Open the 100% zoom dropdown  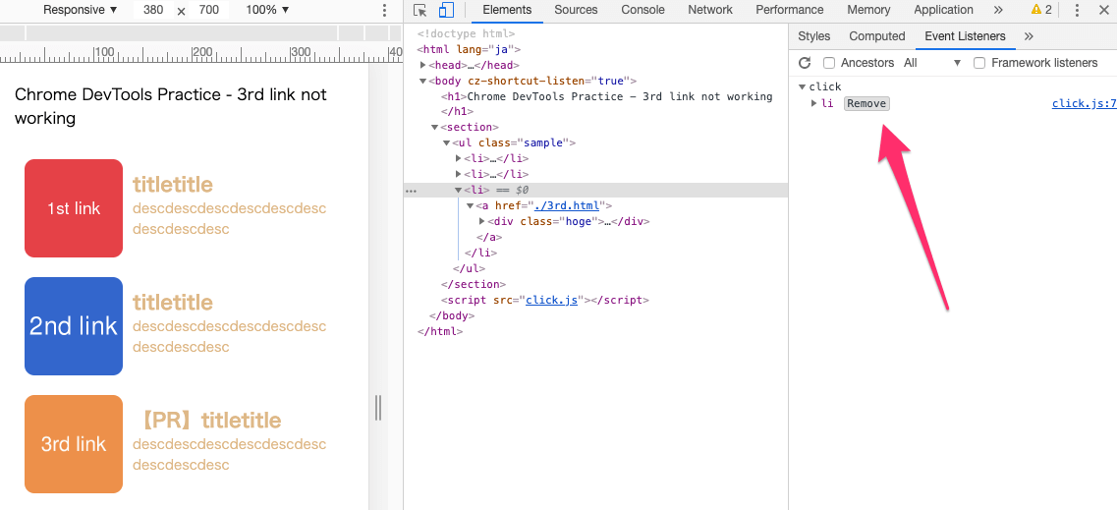pyautogui.click(x=267, y=10)
